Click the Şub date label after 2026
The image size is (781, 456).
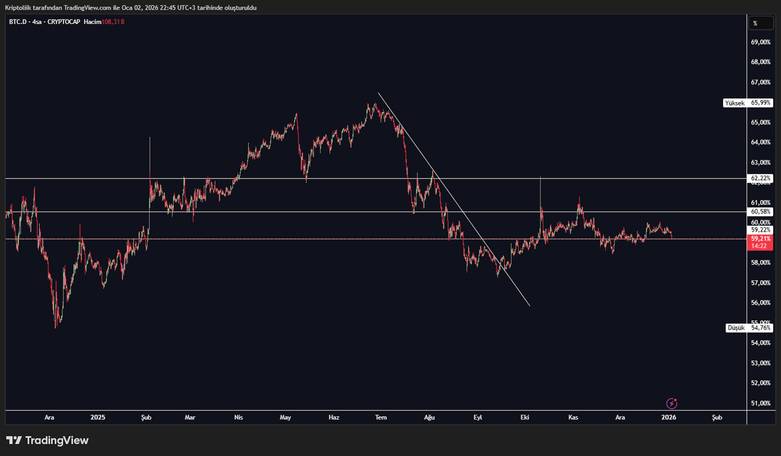click(717, 417)
